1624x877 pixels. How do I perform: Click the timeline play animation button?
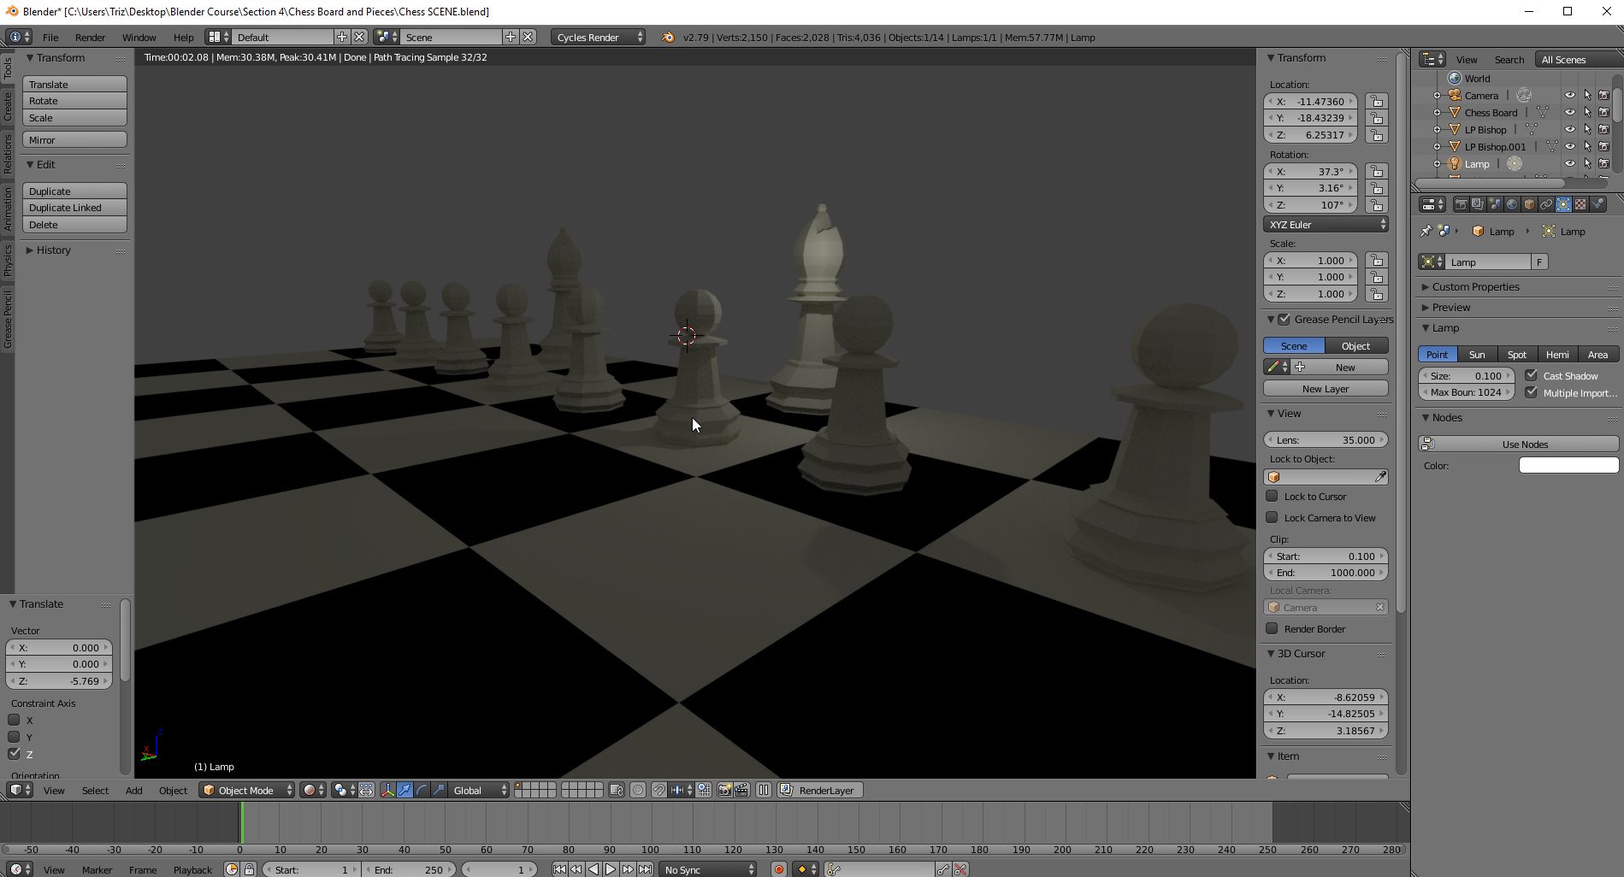pos(611,869)
